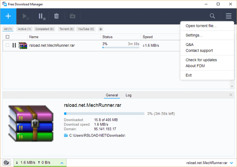Choose Settings... from the menu
This screenshot has height=167, width=237.
194,35
